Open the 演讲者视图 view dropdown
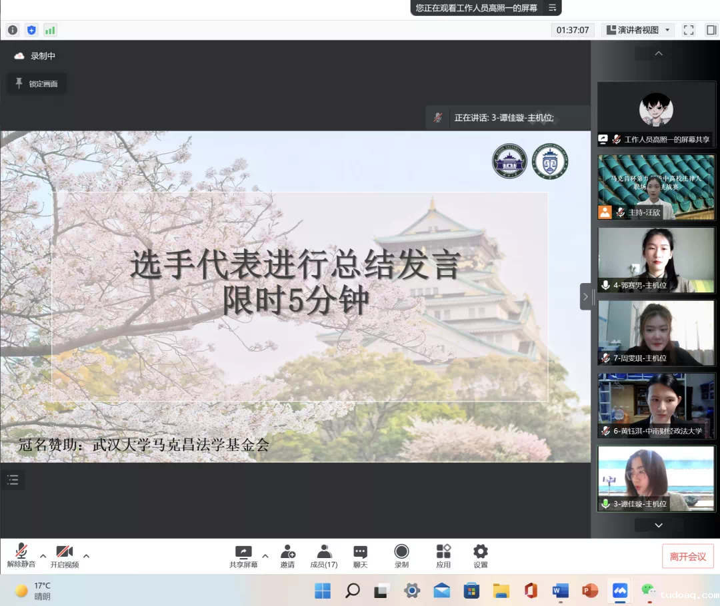Screen dimensions: 720x606 tap(638, 30)
